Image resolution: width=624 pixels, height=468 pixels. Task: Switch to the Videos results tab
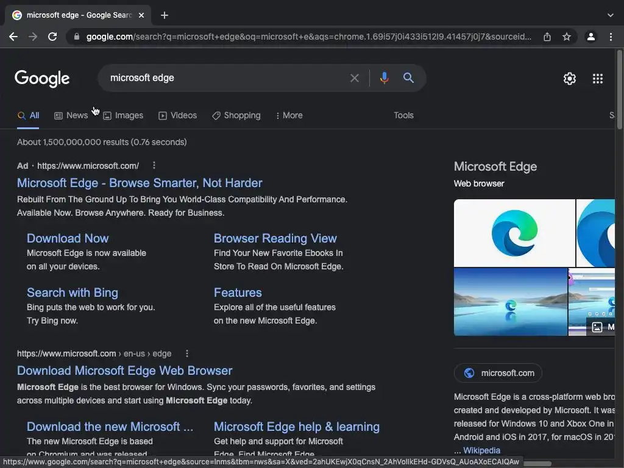click(x=177, y=115)
